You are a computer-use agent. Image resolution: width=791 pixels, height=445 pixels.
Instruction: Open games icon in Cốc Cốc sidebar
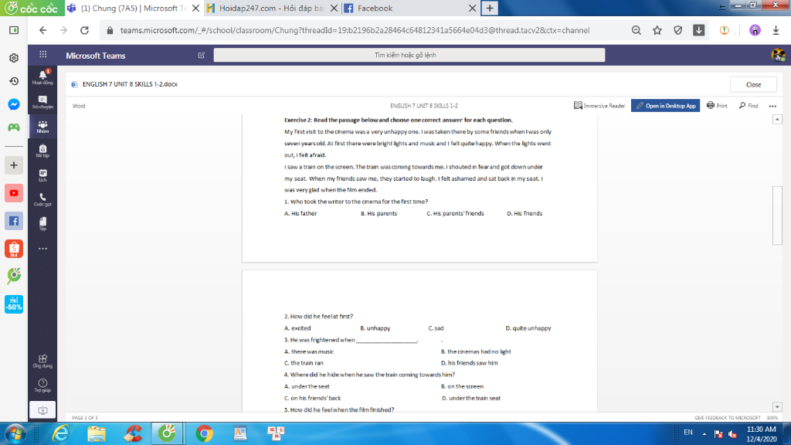(14, 127)
